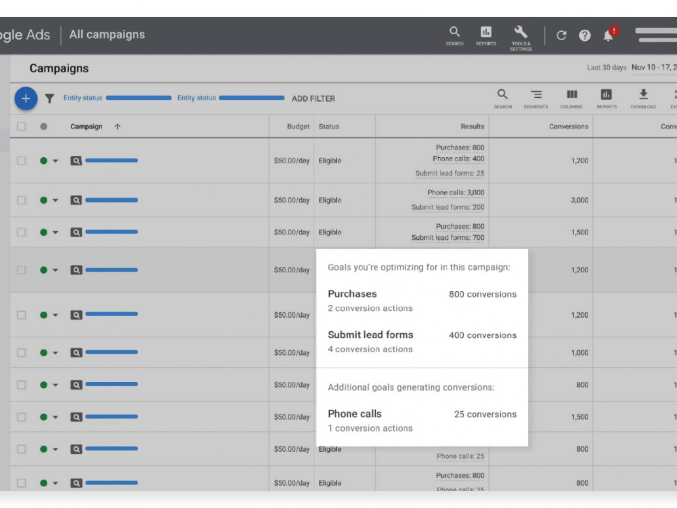
Task: Click the Campaigns page heading
Action: pyautogui.click(x=59, y=68)
